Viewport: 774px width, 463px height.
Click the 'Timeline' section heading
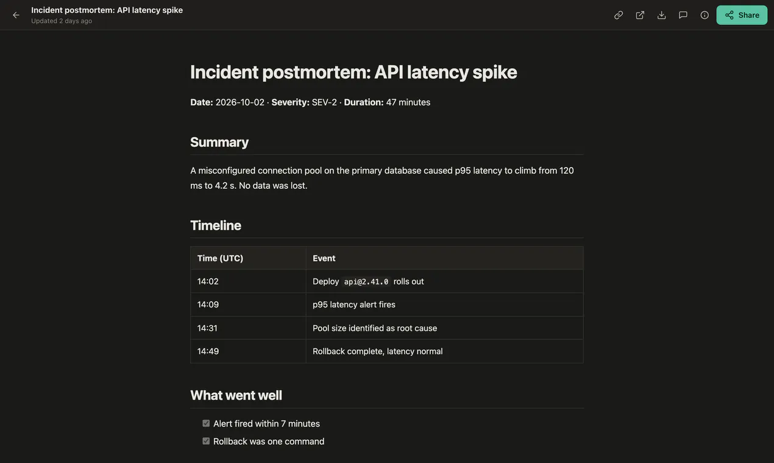coord(216,225)
